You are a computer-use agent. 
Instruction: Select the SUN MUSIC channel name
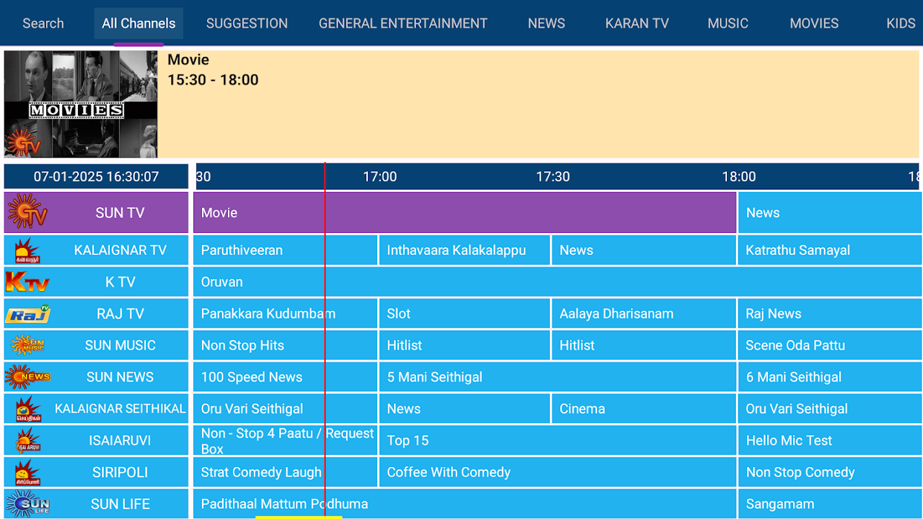(120, 346)
